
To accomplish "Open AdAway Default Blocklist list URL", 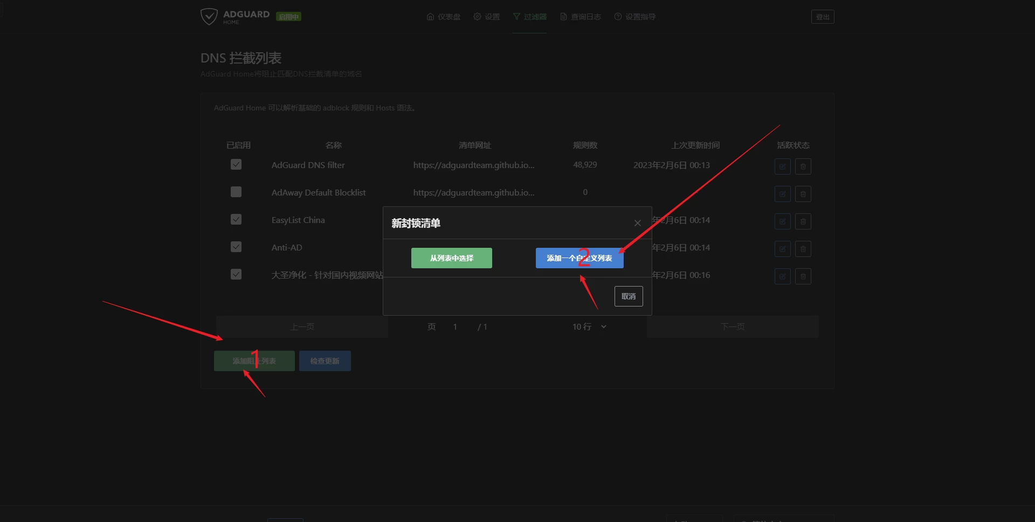I will (x=474, y=193).
